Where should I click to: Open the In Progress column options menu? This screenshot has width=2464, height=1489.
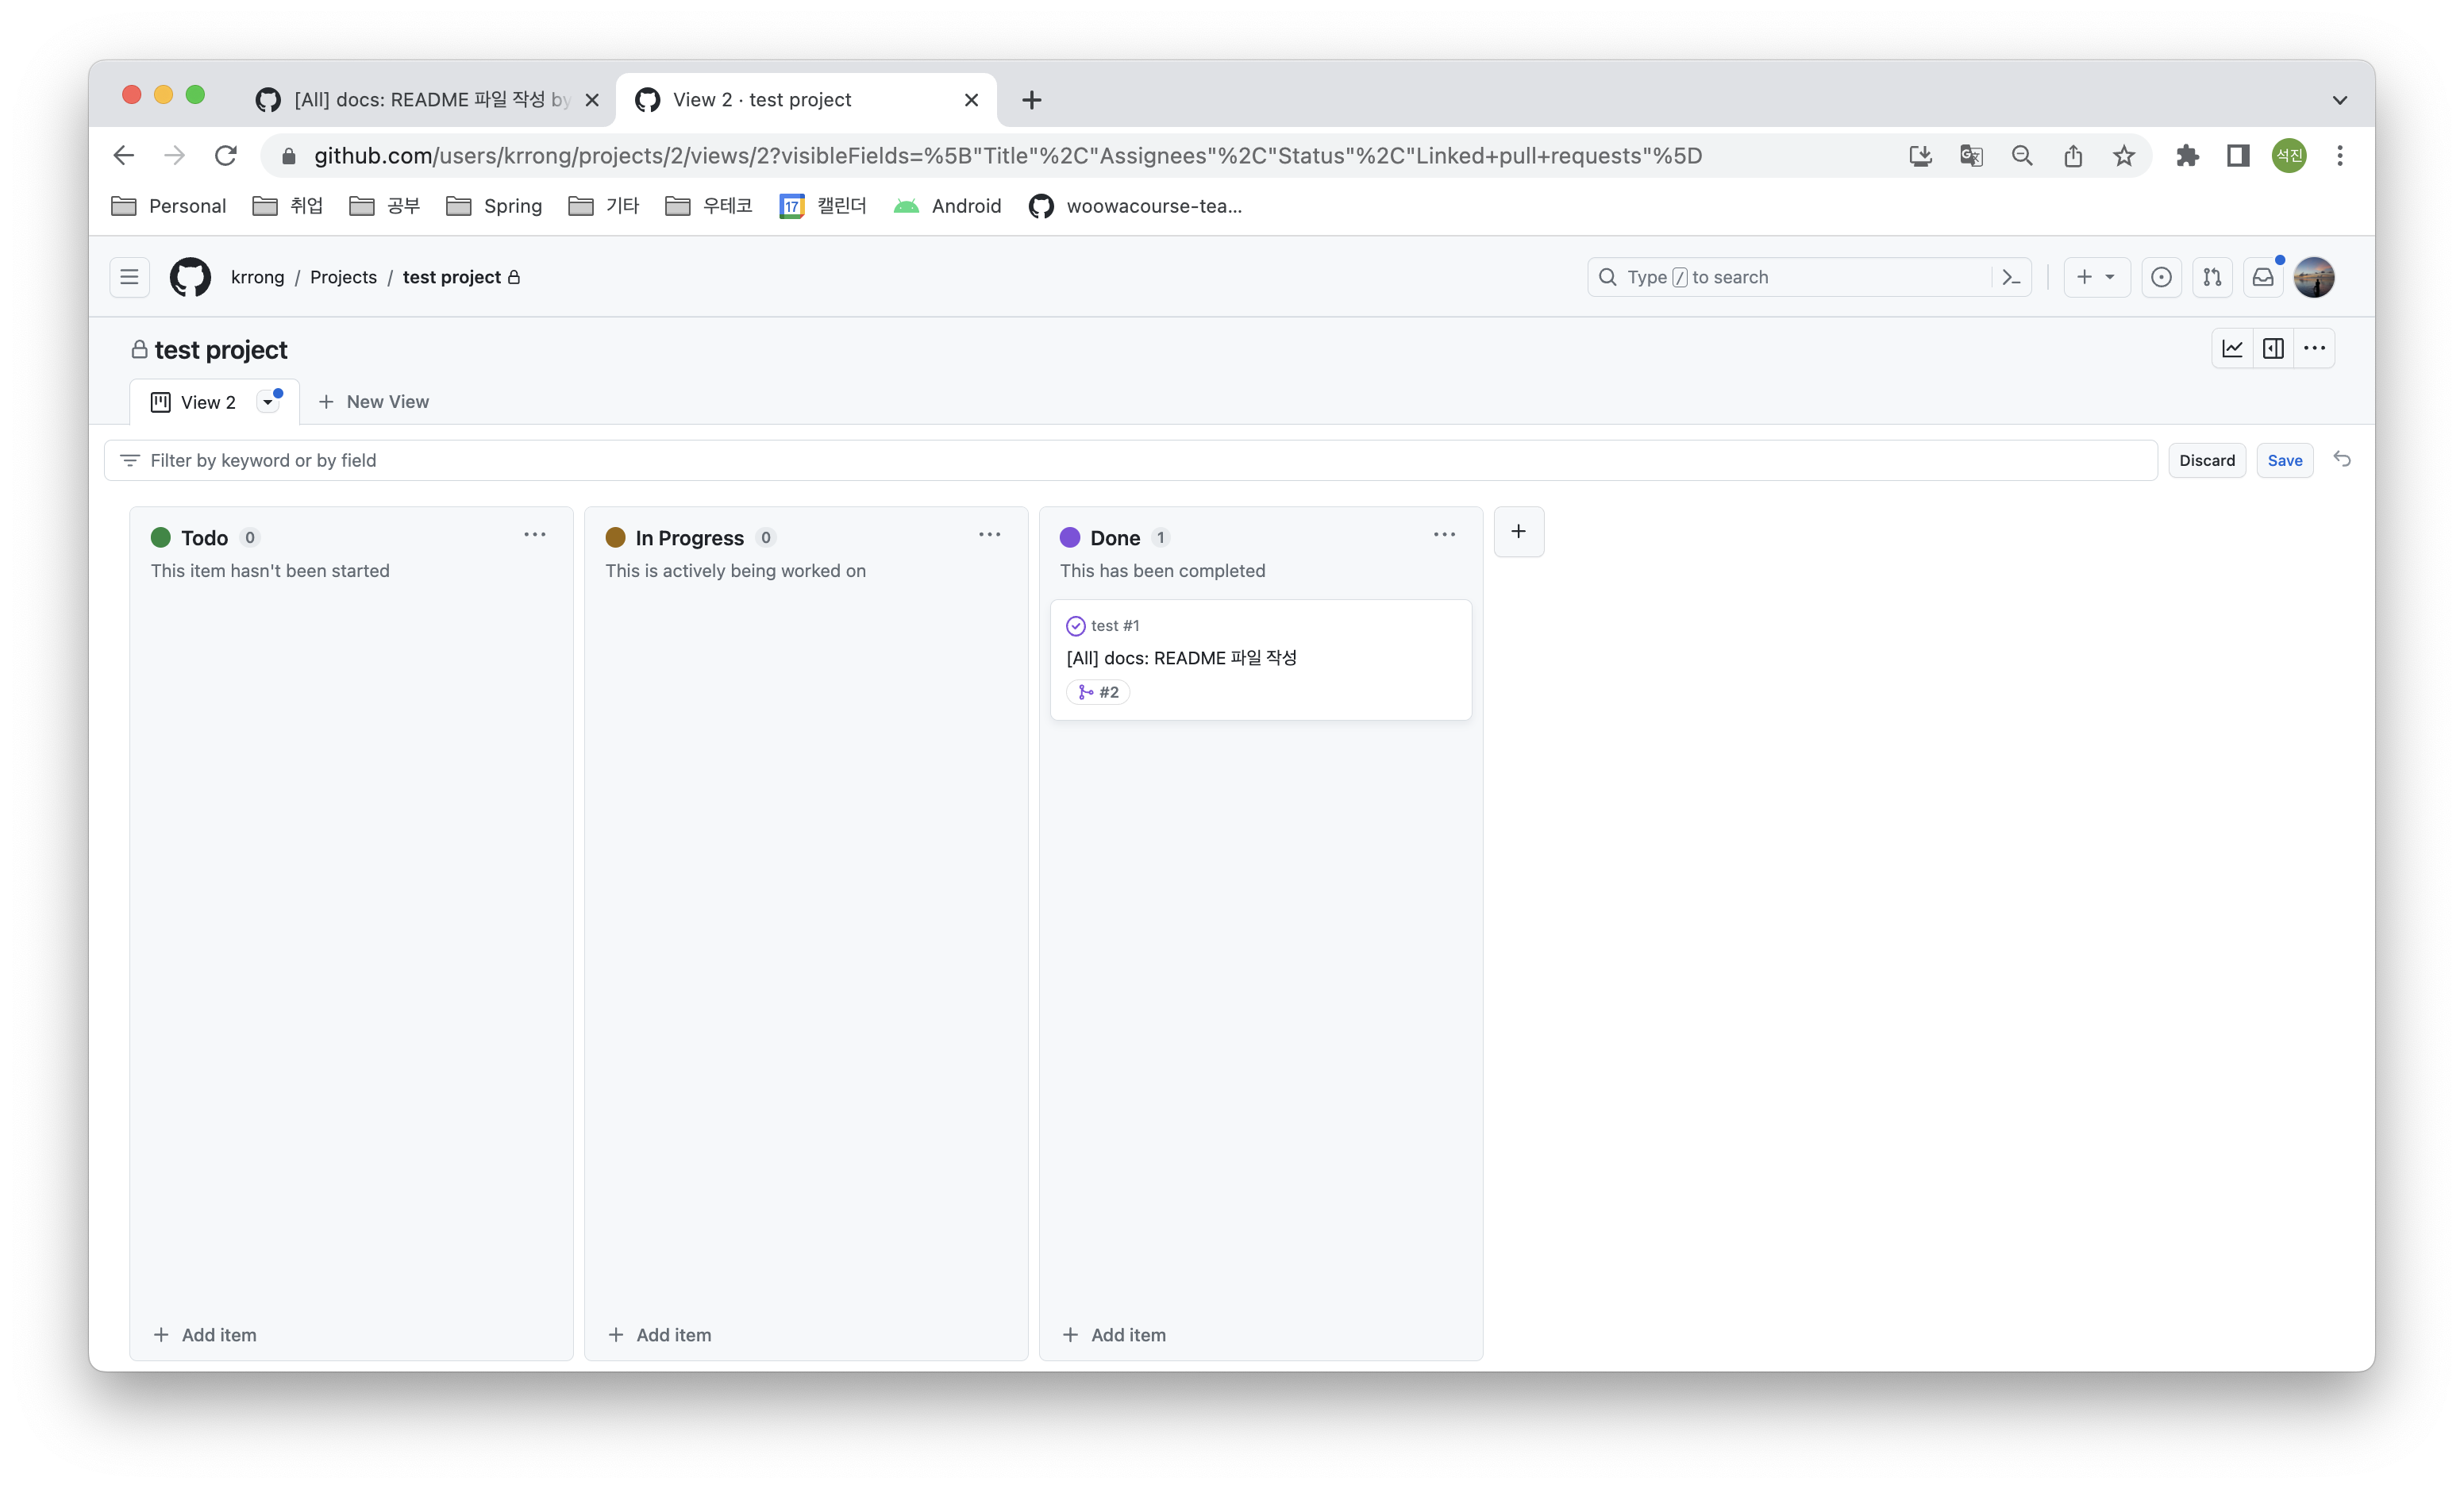(x=989, y=535)
